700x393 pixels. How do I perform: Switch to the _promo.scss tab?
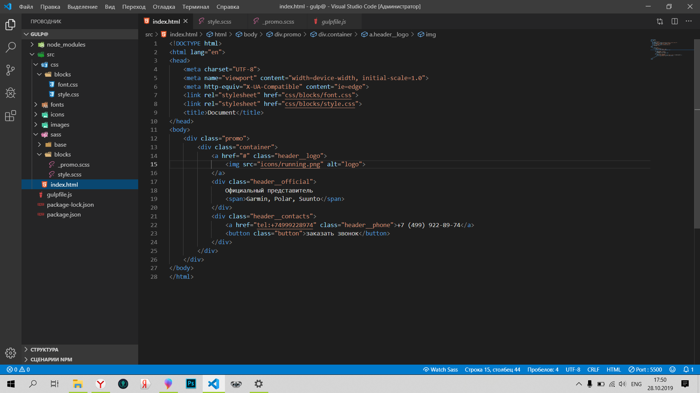278,21
